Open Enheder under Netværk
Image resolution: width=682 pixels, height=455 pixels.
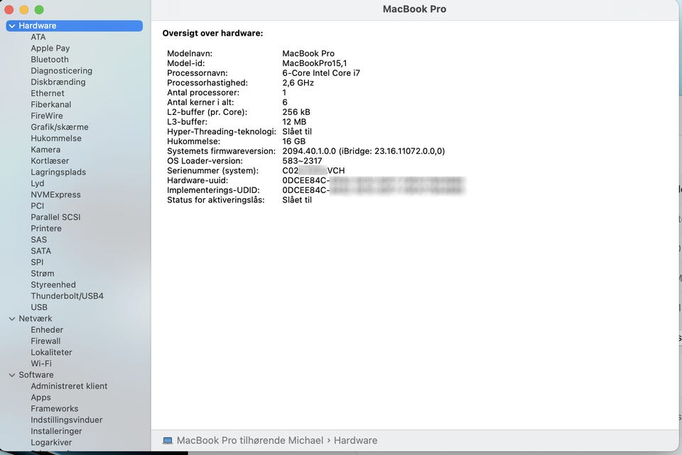pos(47,330)
